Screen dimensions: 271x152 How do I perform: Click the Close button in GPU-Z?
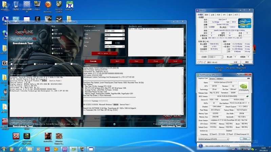(245, 139)
